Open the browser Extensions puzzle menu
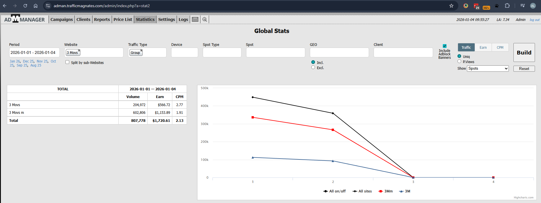 [x=507, y=6]
